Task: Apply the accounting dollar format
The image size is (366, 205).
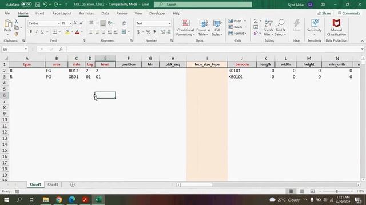Action: [138, 32]
